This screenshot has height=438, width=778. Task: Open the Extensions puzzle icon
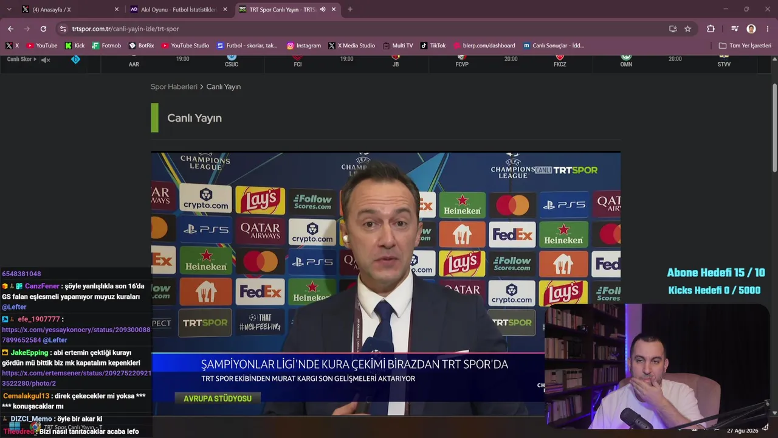pyautogui.click(x=711, y=29)
